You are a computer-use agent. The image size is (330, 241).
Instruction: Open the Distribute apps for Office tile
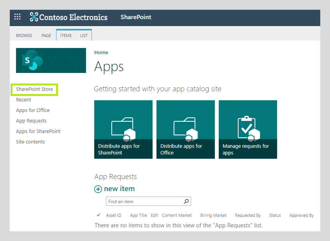pos(186,129)
